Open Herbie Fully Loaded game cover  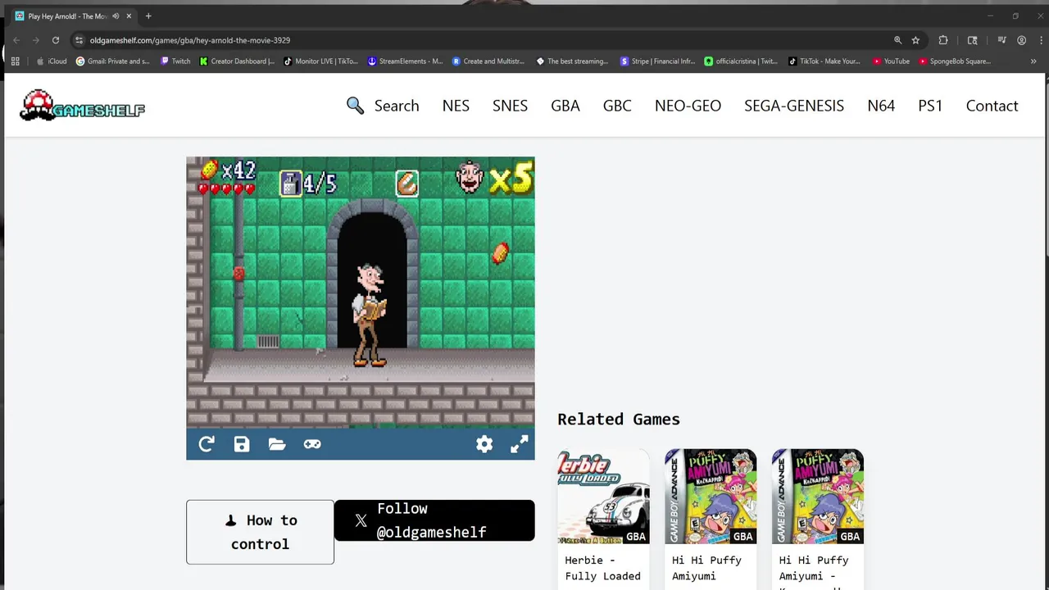tap(603, 496)
